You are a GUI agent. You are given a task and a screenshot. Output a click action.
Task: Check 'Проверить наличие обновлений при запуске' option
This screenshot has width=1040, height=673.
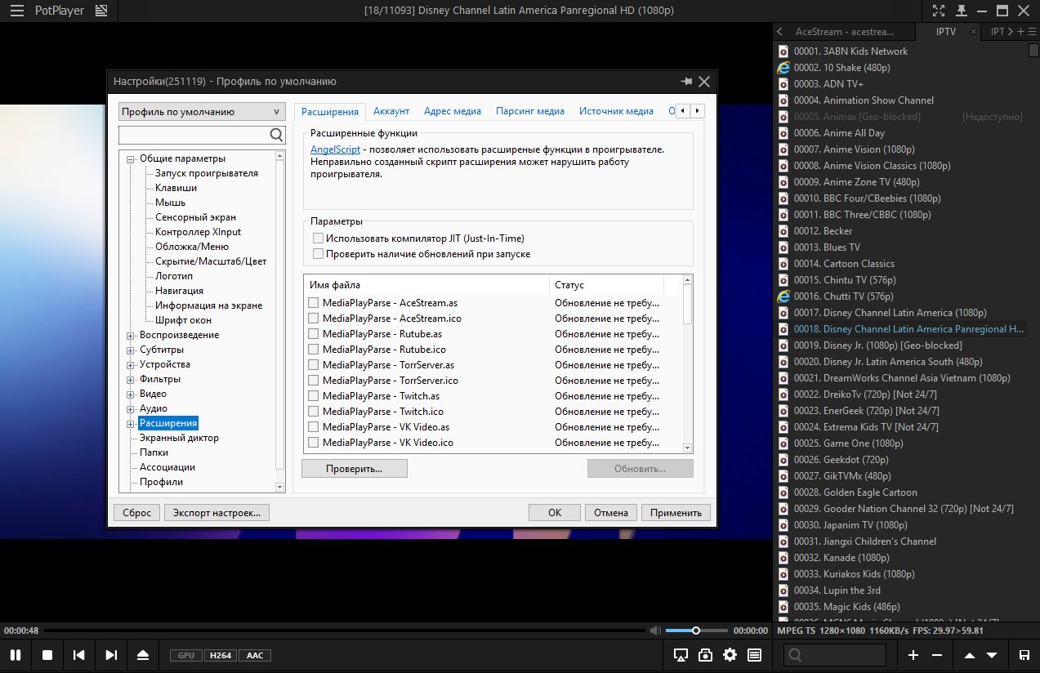(x=318, y=254)
